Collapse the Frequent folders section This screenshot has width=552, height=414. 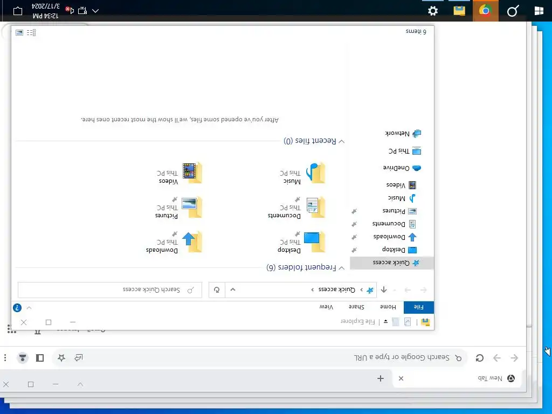[341, 268]
